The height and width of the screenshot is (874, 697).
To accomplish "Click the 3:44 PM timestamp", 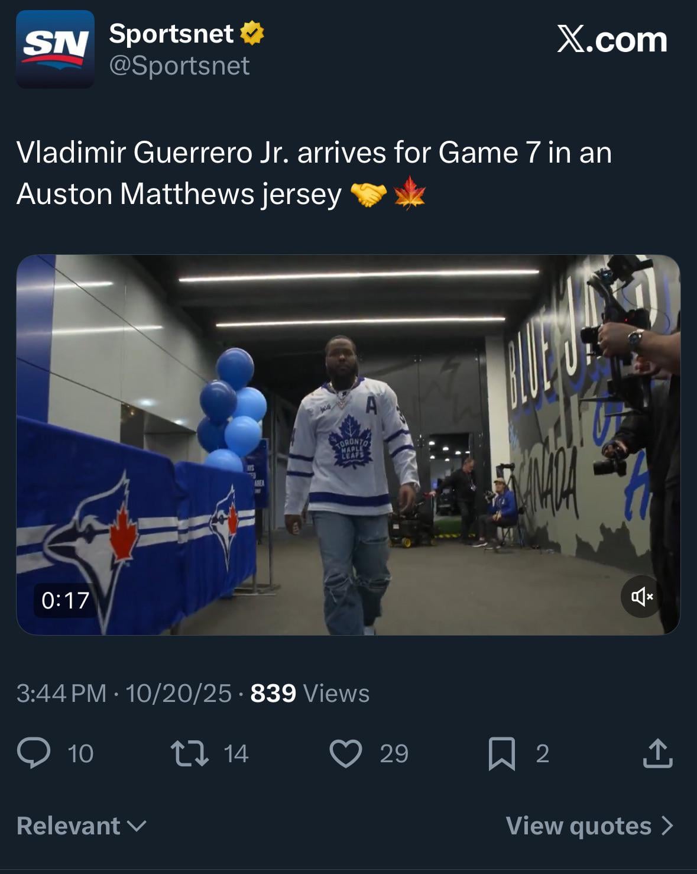I will point(61,693).
